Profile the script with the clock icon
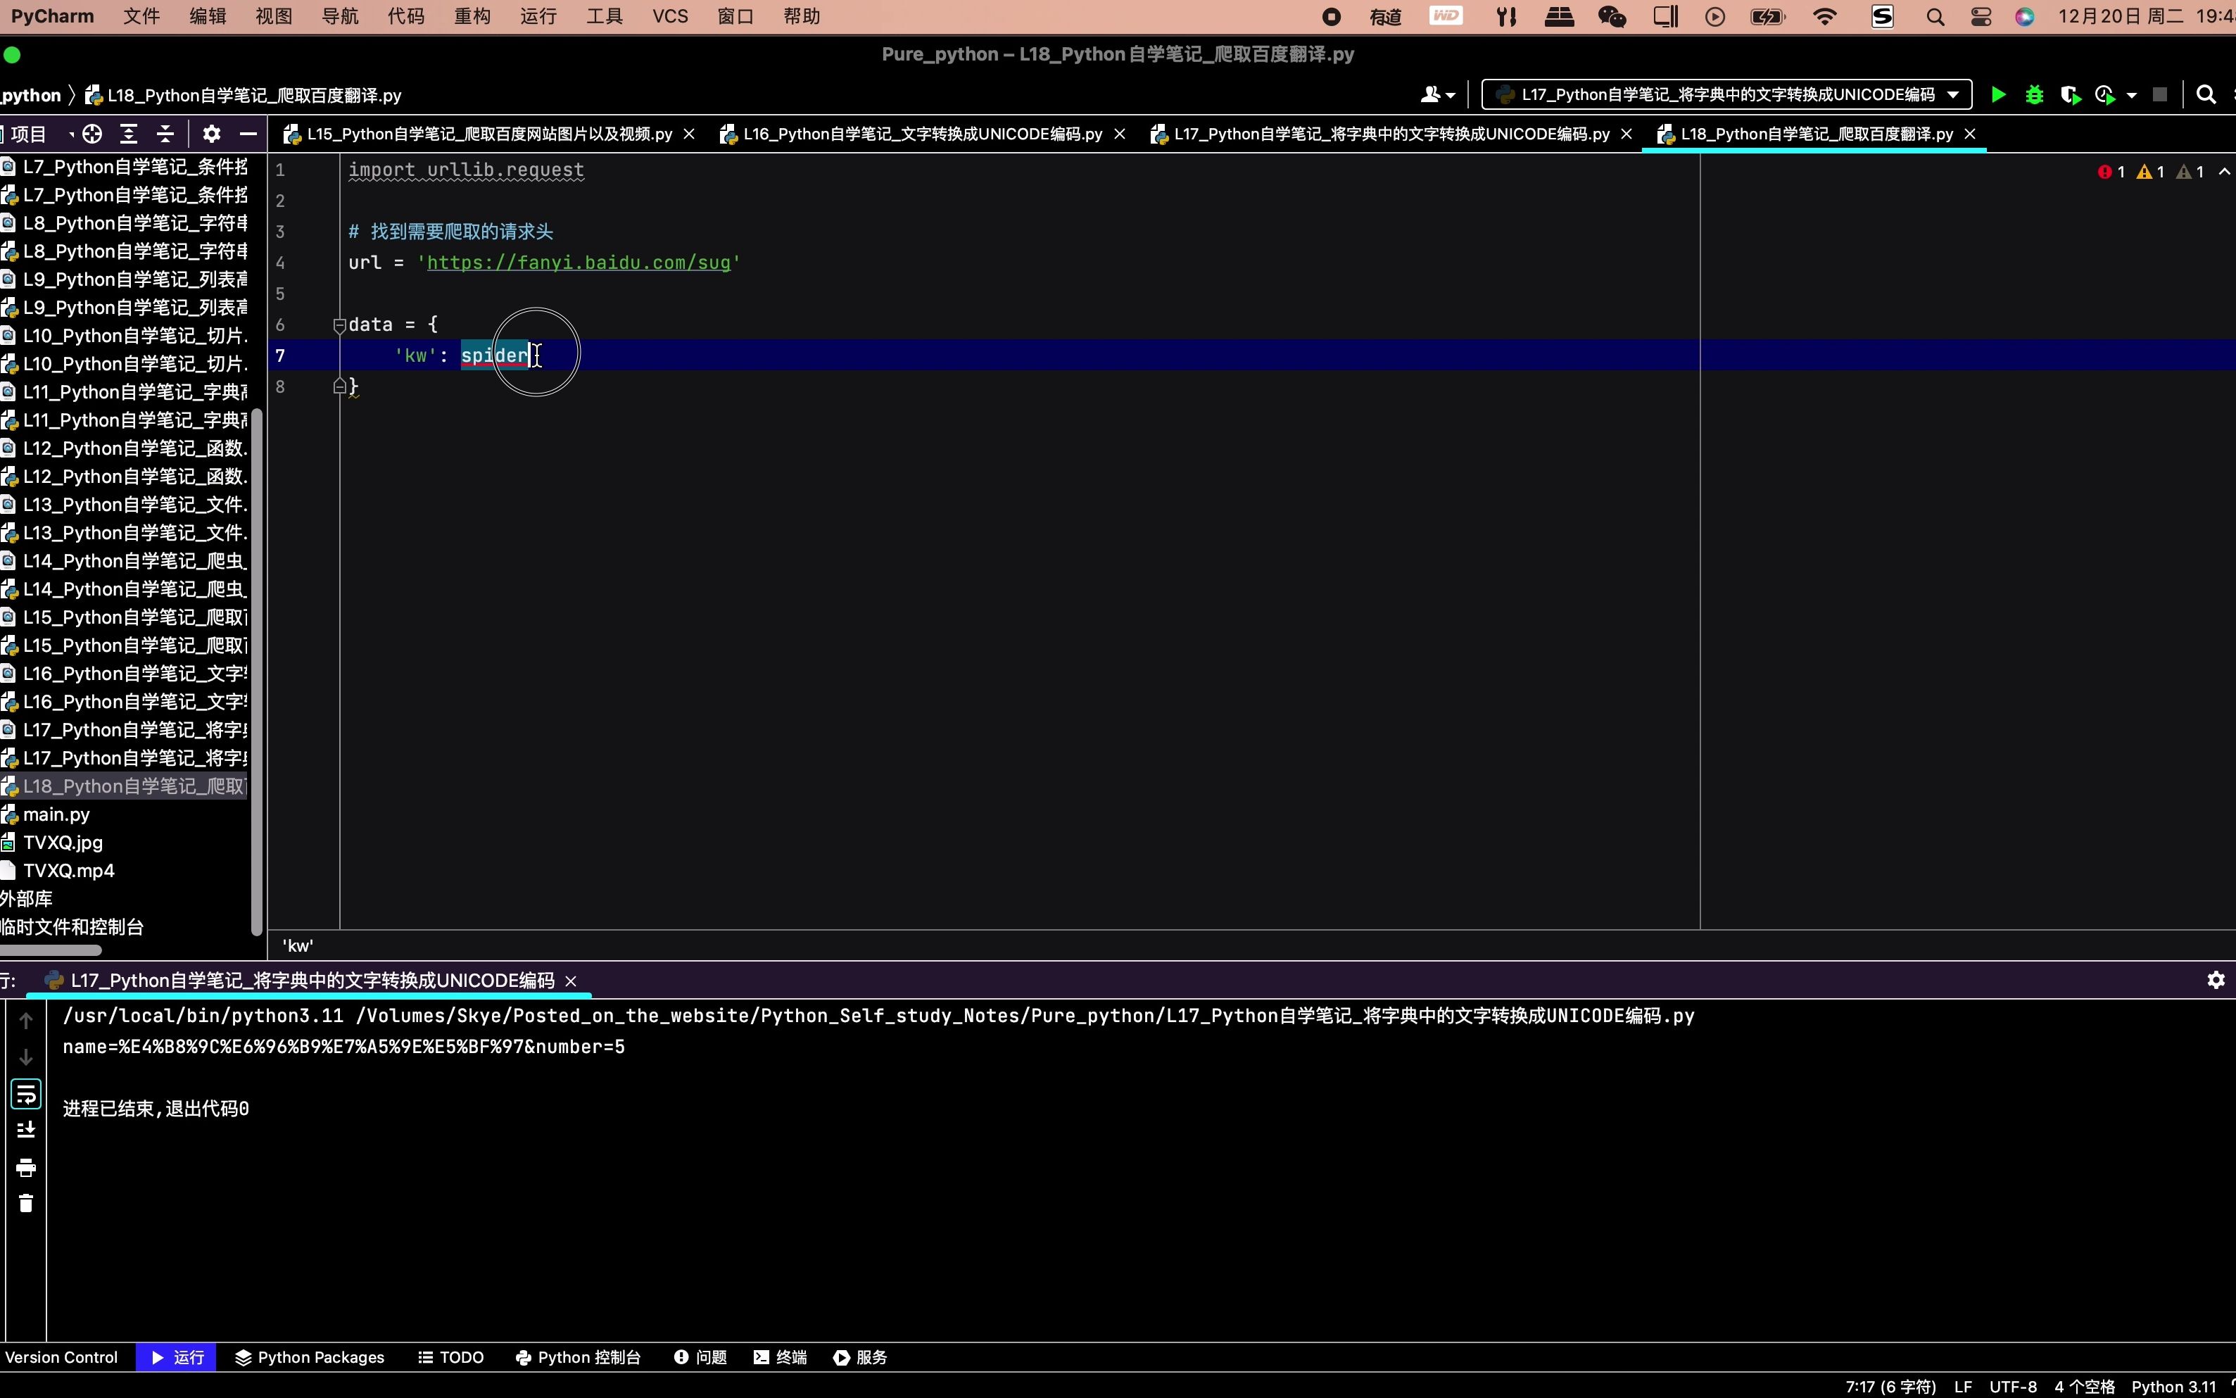Viewport: 2236px width, 1398px height. (2105, 94)
